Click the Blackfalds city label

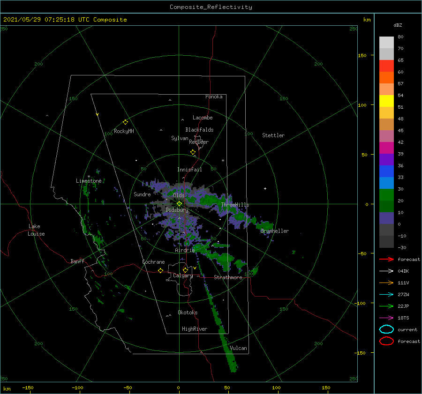coord(199,130)
